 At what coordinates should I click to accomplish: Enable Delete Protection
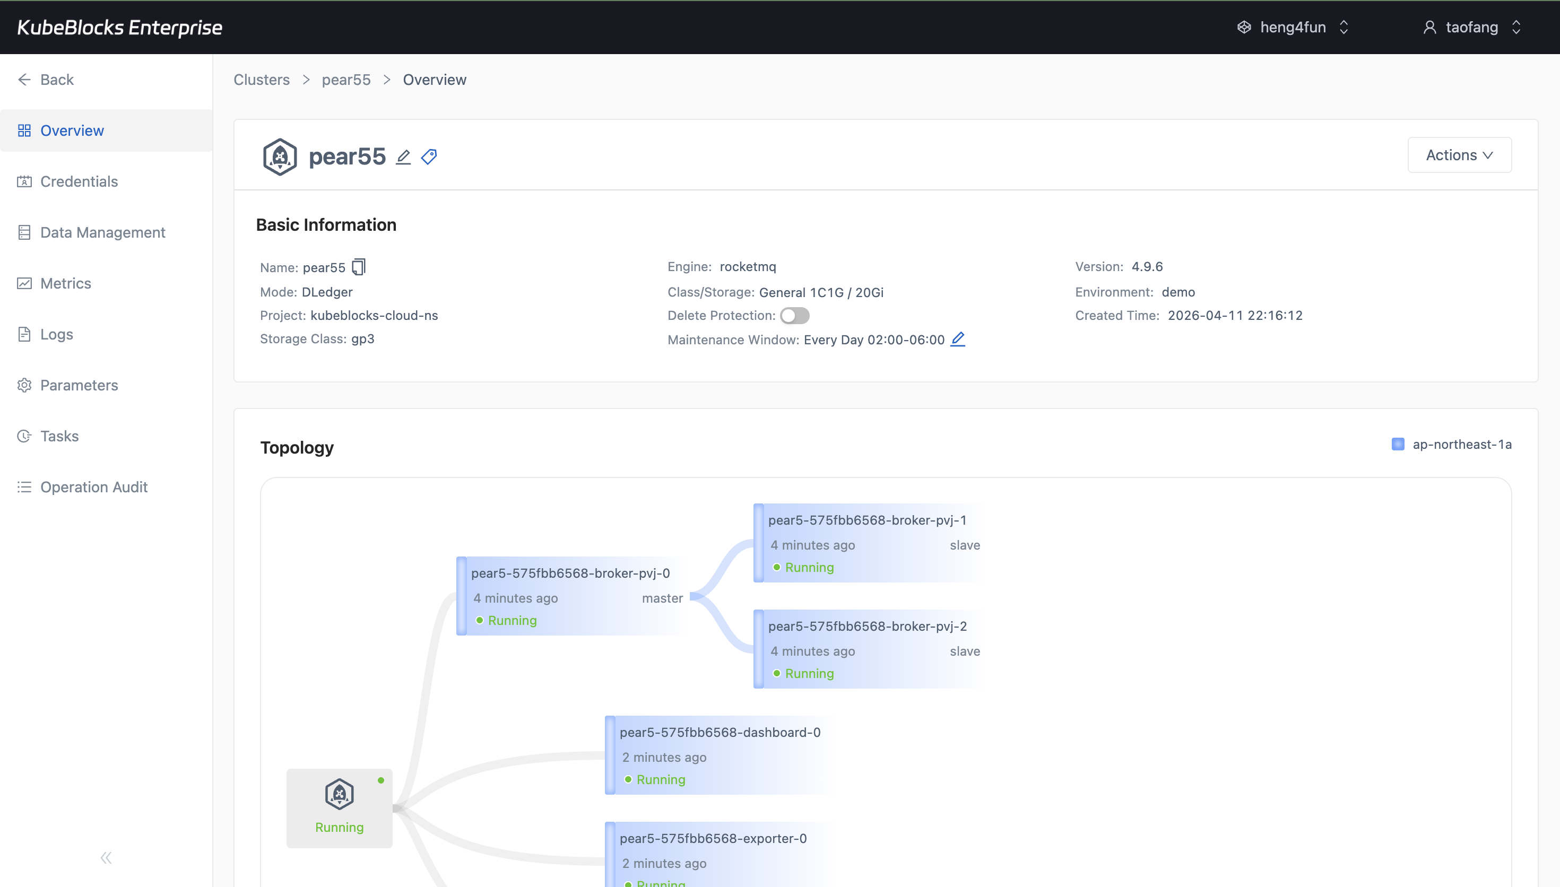coord(795,315)
